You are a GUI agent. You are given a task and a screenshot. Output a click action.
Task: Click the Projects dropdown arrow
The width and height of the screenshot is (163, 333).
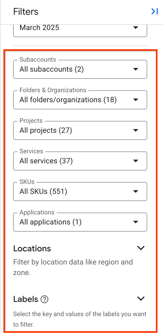click(136, 130)
